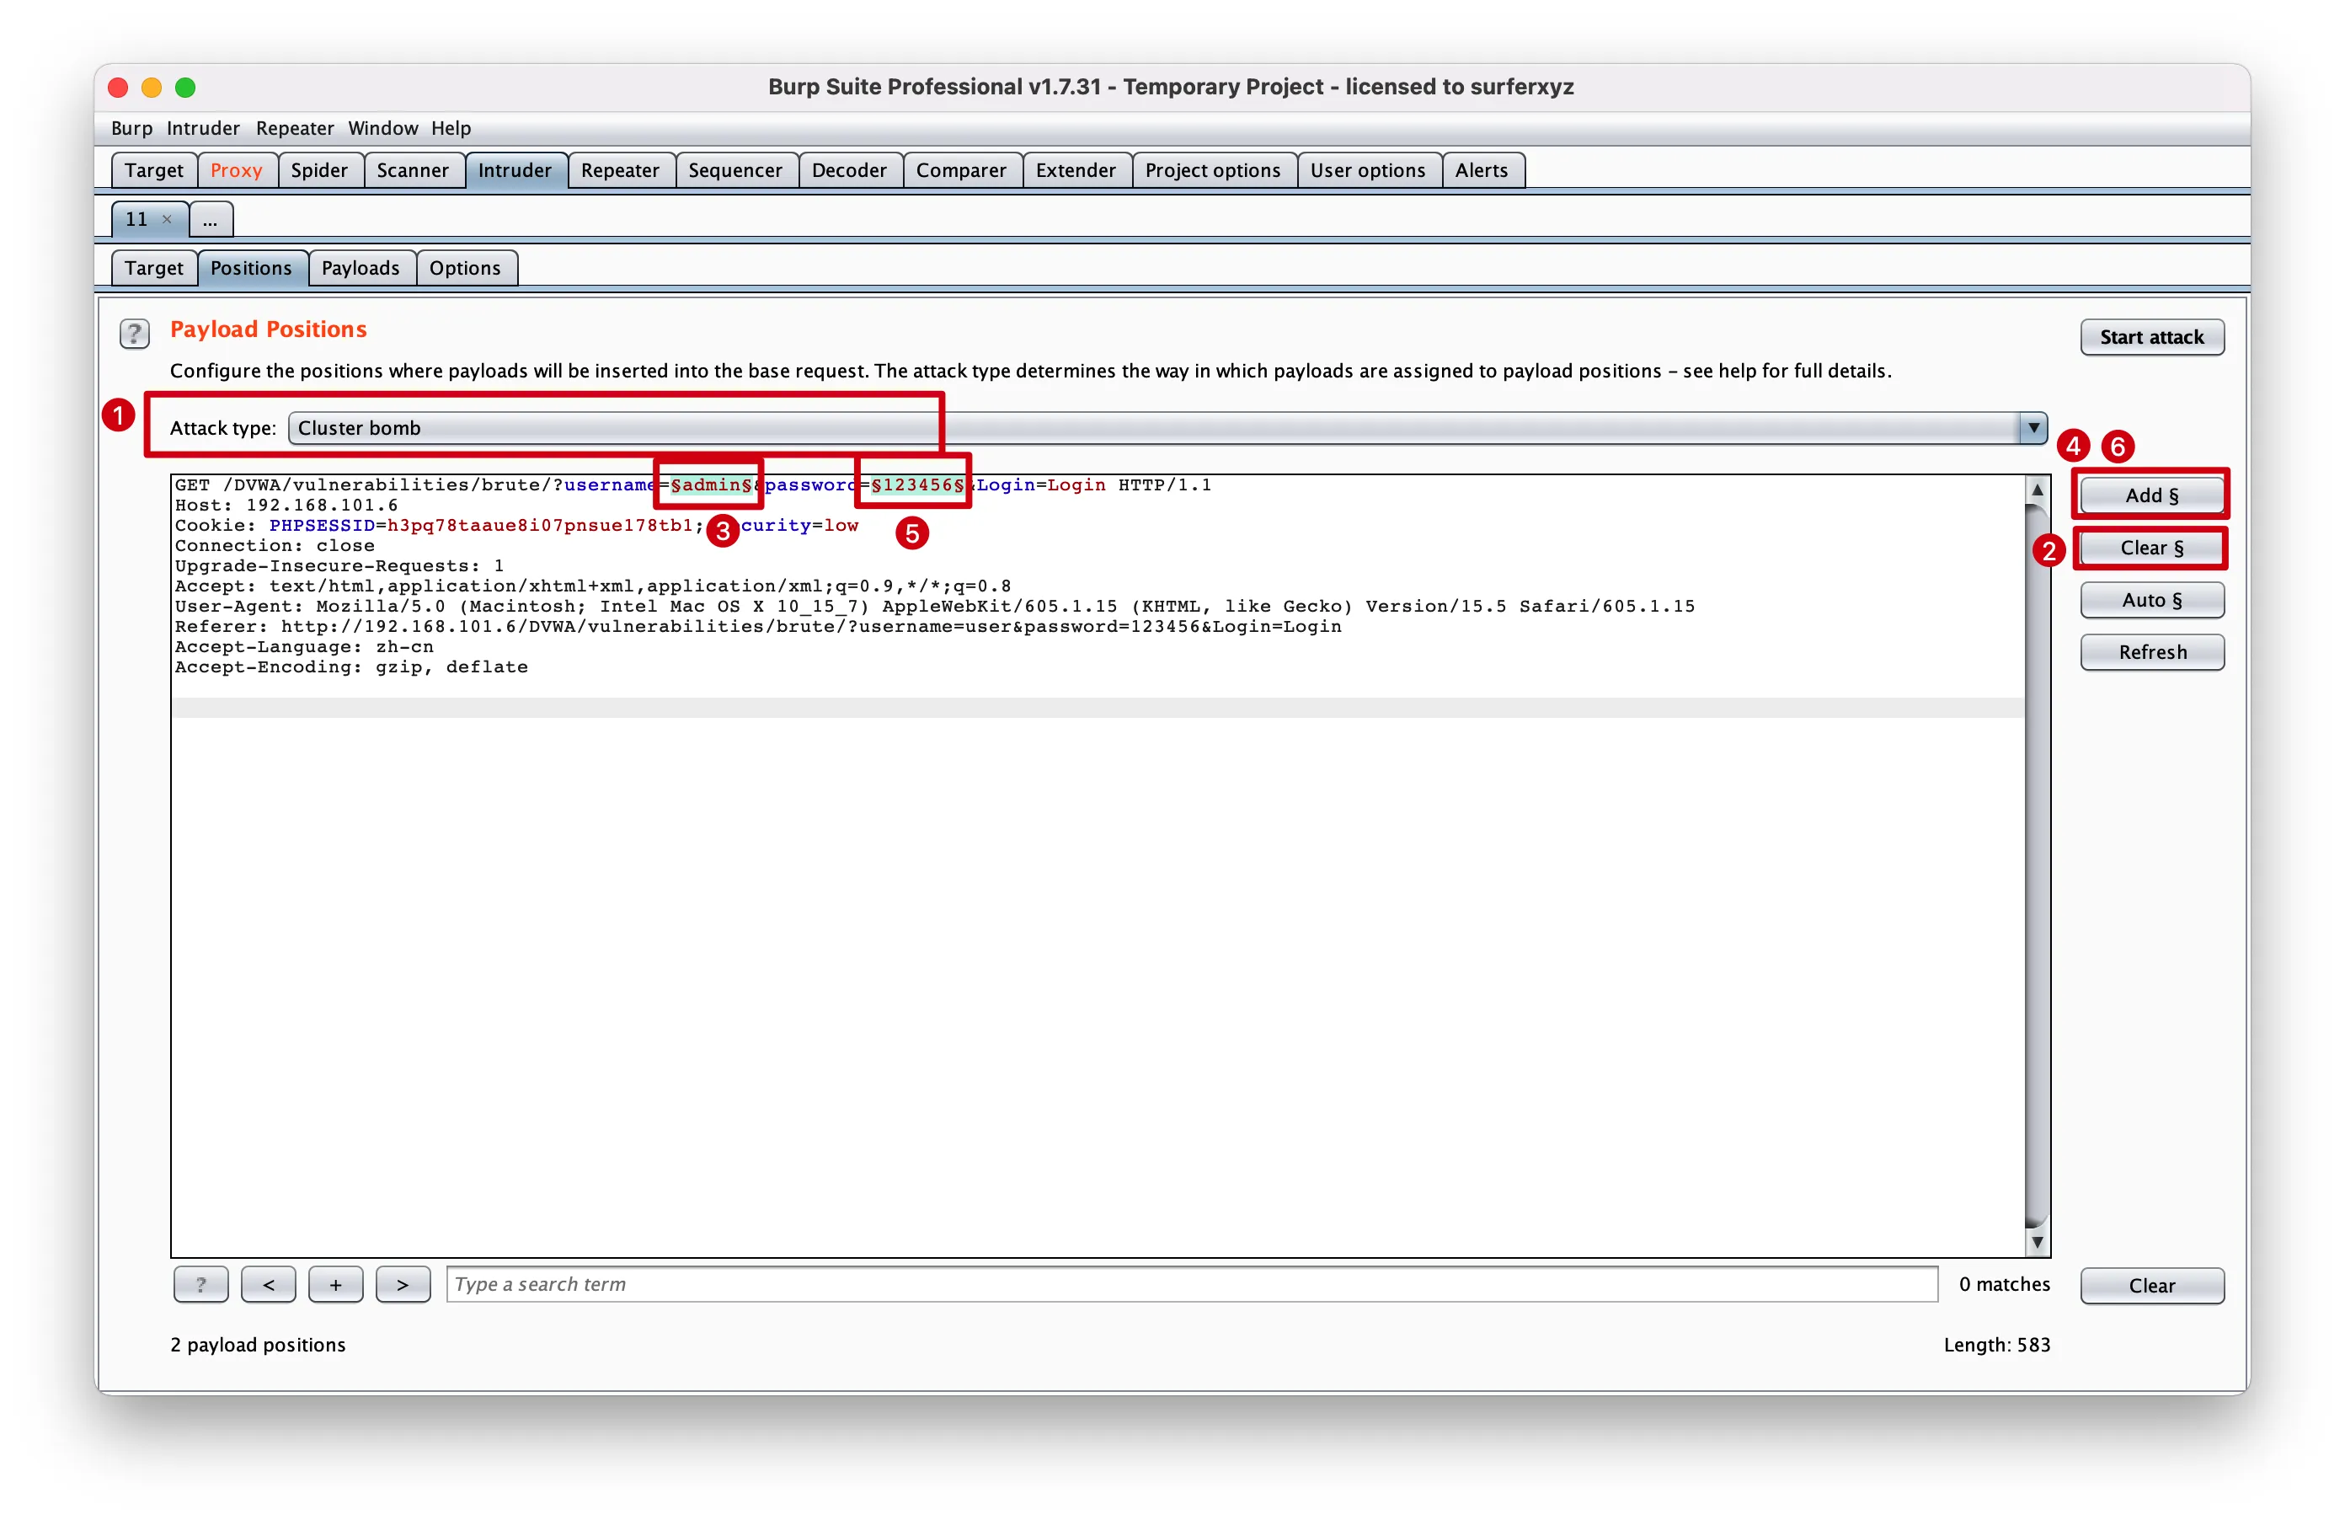Click the 0 matches label
Screen dimensions: 2345x1520
coord(2004,1283)
